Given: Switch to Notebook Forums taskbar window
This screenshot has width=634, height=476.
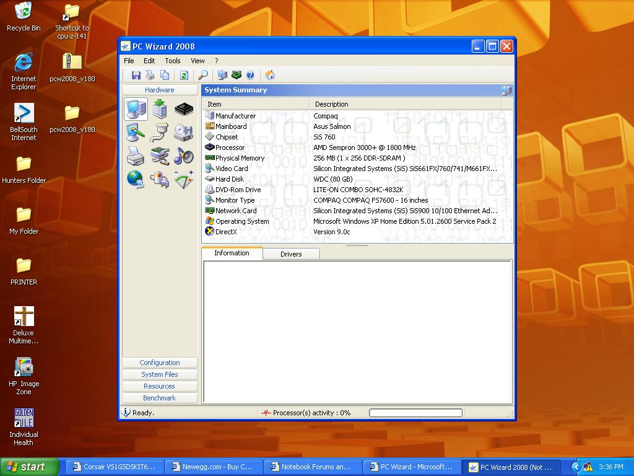Looking at the screenshot, I should point(313,467).
